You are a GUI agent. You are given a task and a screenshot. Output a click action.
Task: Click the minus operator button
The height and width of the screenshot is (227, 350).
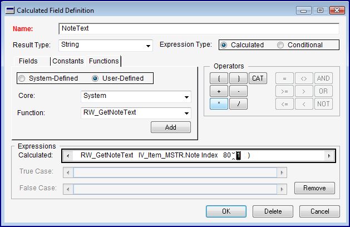(x=238, y=91)
